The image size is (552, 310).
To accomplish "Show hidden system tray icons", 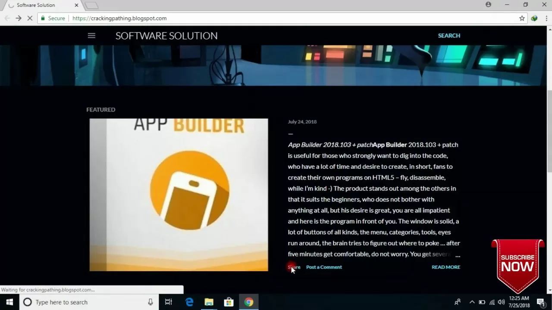I will (x=472, y=302).
